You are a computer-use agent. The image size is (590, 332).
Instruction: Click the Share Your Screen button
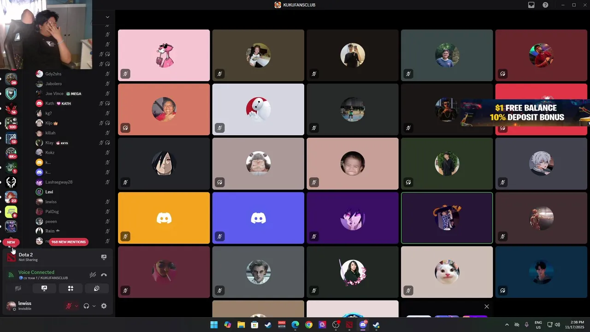click(x=44, y=288)
